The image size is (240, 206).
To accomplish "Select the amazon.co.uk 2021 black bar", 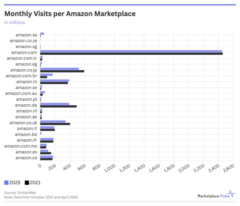I will [x=55, y=124].
